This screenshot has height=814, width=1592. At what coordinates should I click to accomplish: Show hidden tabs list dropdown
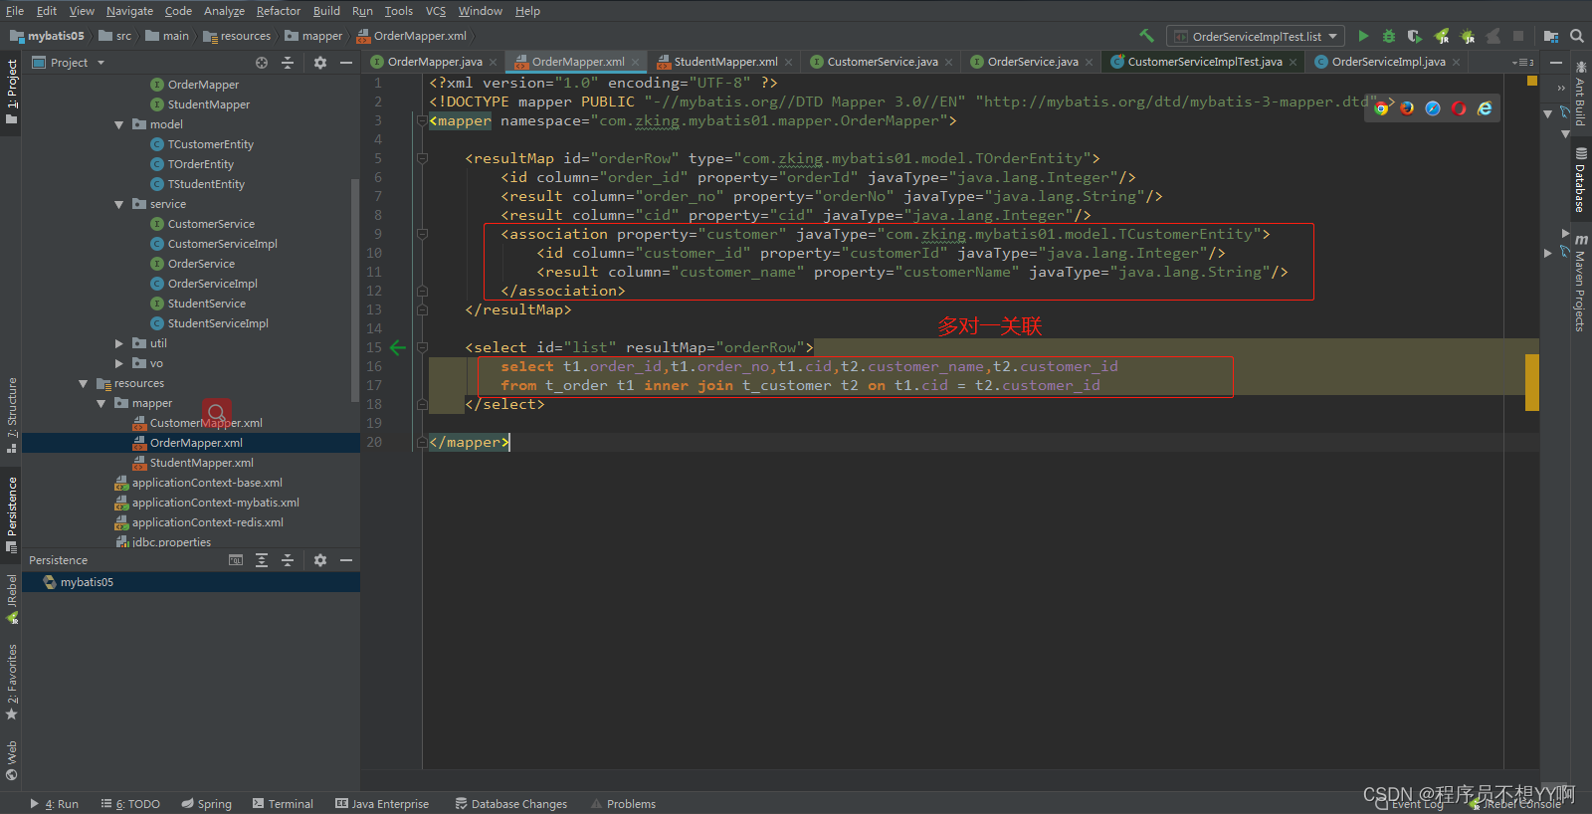coord(1523,62)
